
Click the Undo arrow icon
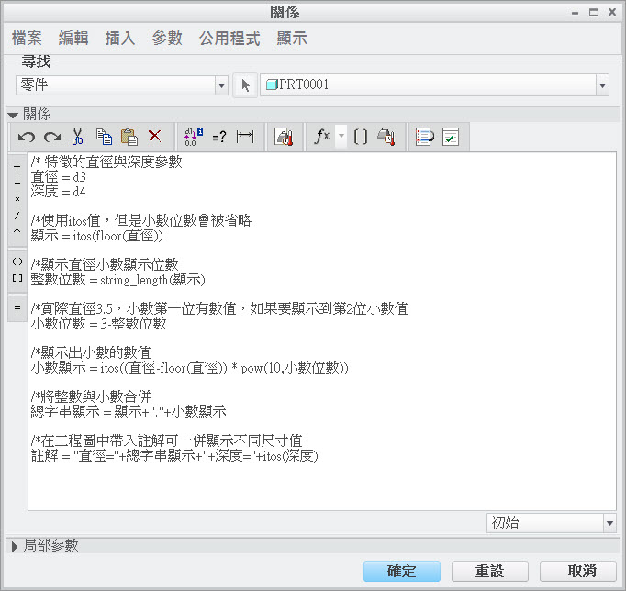pyautogui.click(x=27, y=137)
